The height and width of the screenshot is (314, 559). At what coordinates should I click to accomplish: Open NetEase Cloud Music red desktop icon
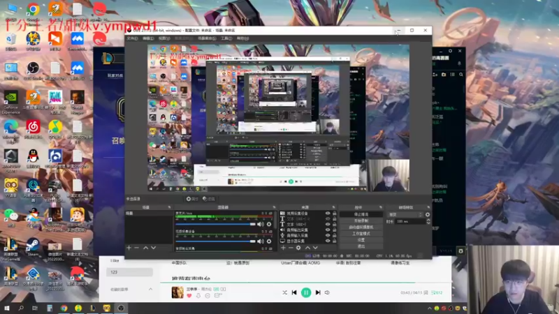pos(33,128)
